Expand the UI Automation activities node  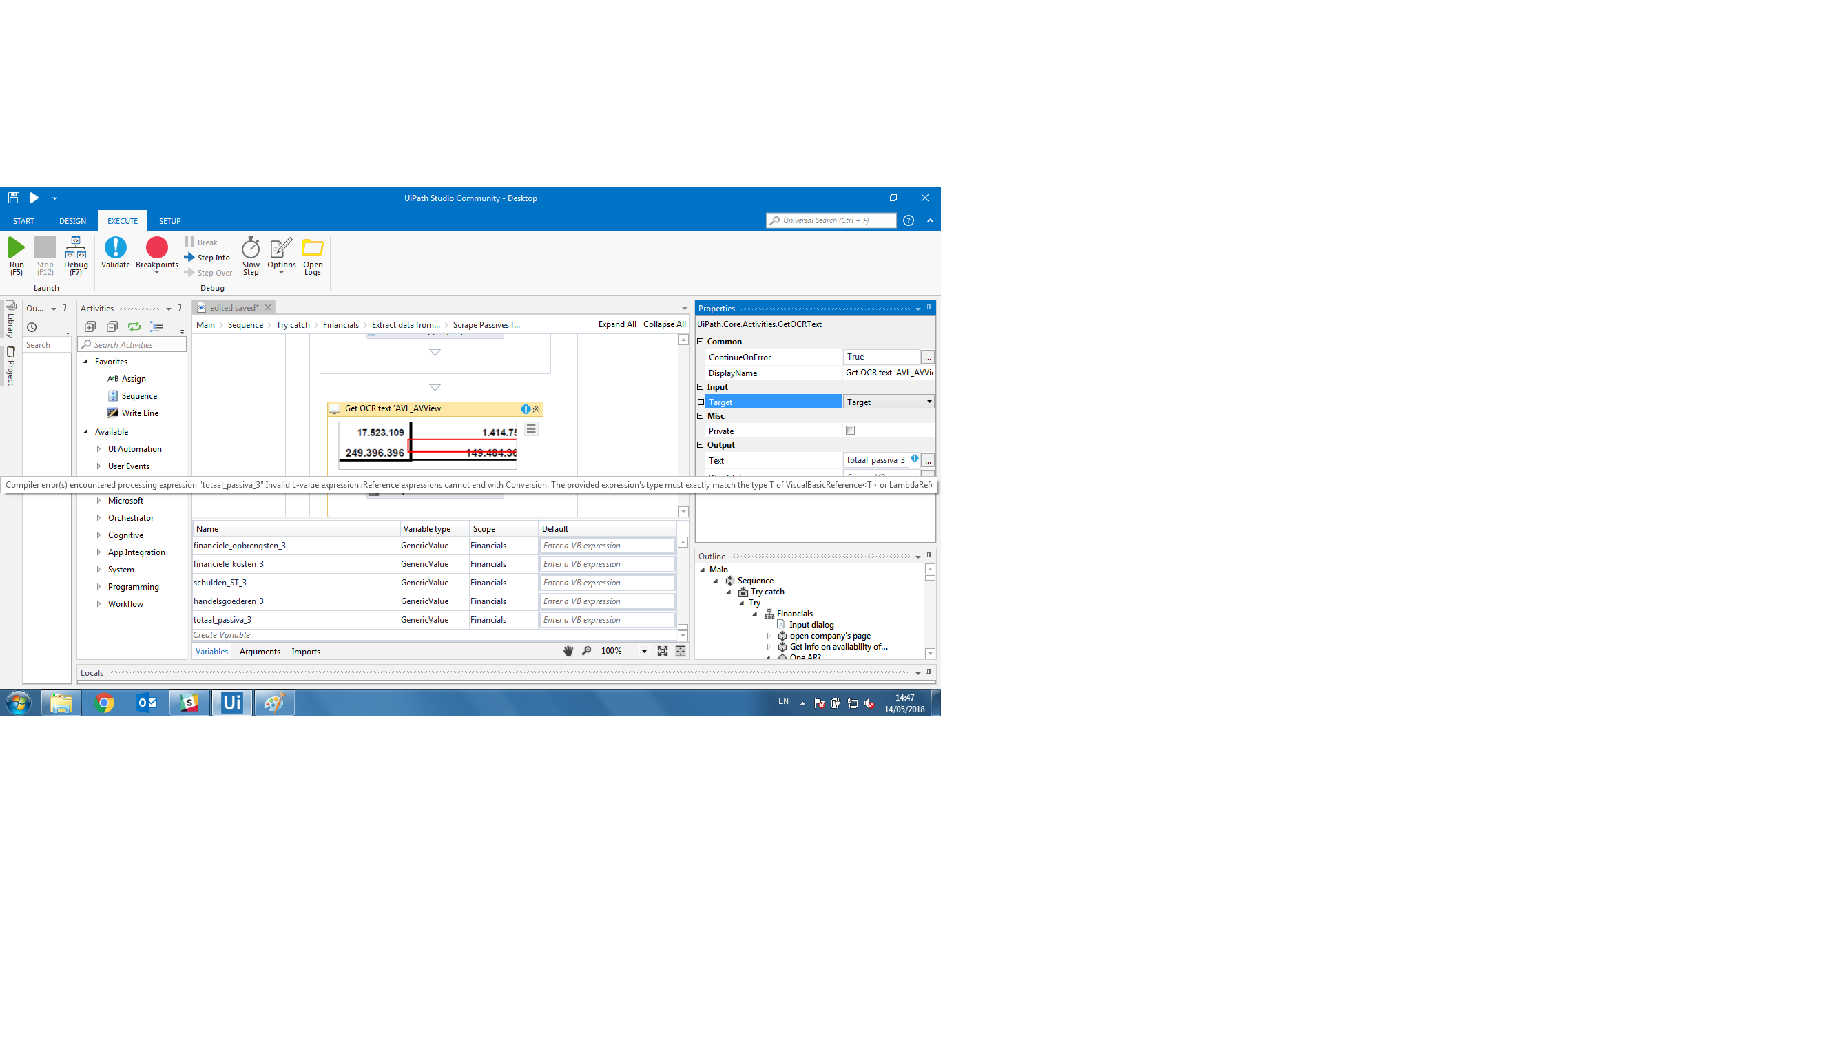98,449
